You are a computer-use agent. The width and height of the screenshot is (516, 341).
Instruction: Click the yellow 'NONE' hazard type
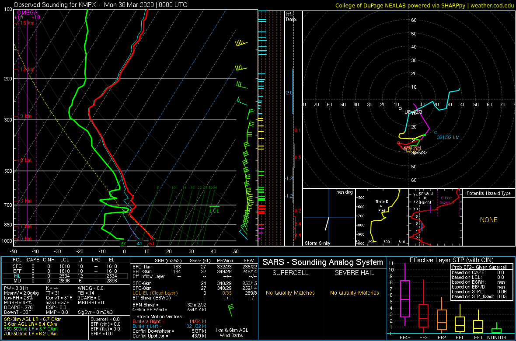click(488, 220)
